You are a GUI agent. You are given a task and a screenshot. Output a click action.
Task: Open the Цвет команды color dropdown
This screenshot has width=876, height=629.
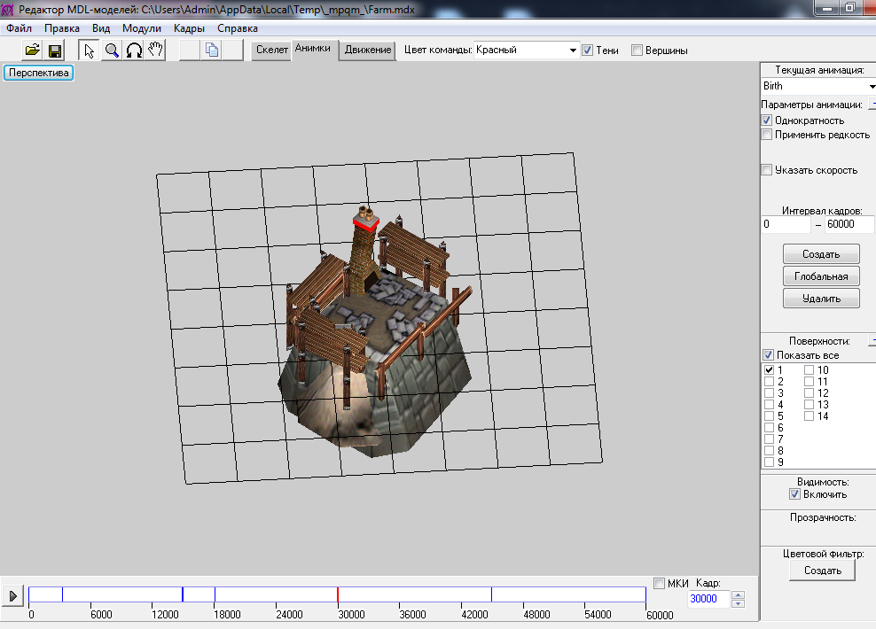coord(573,50)
